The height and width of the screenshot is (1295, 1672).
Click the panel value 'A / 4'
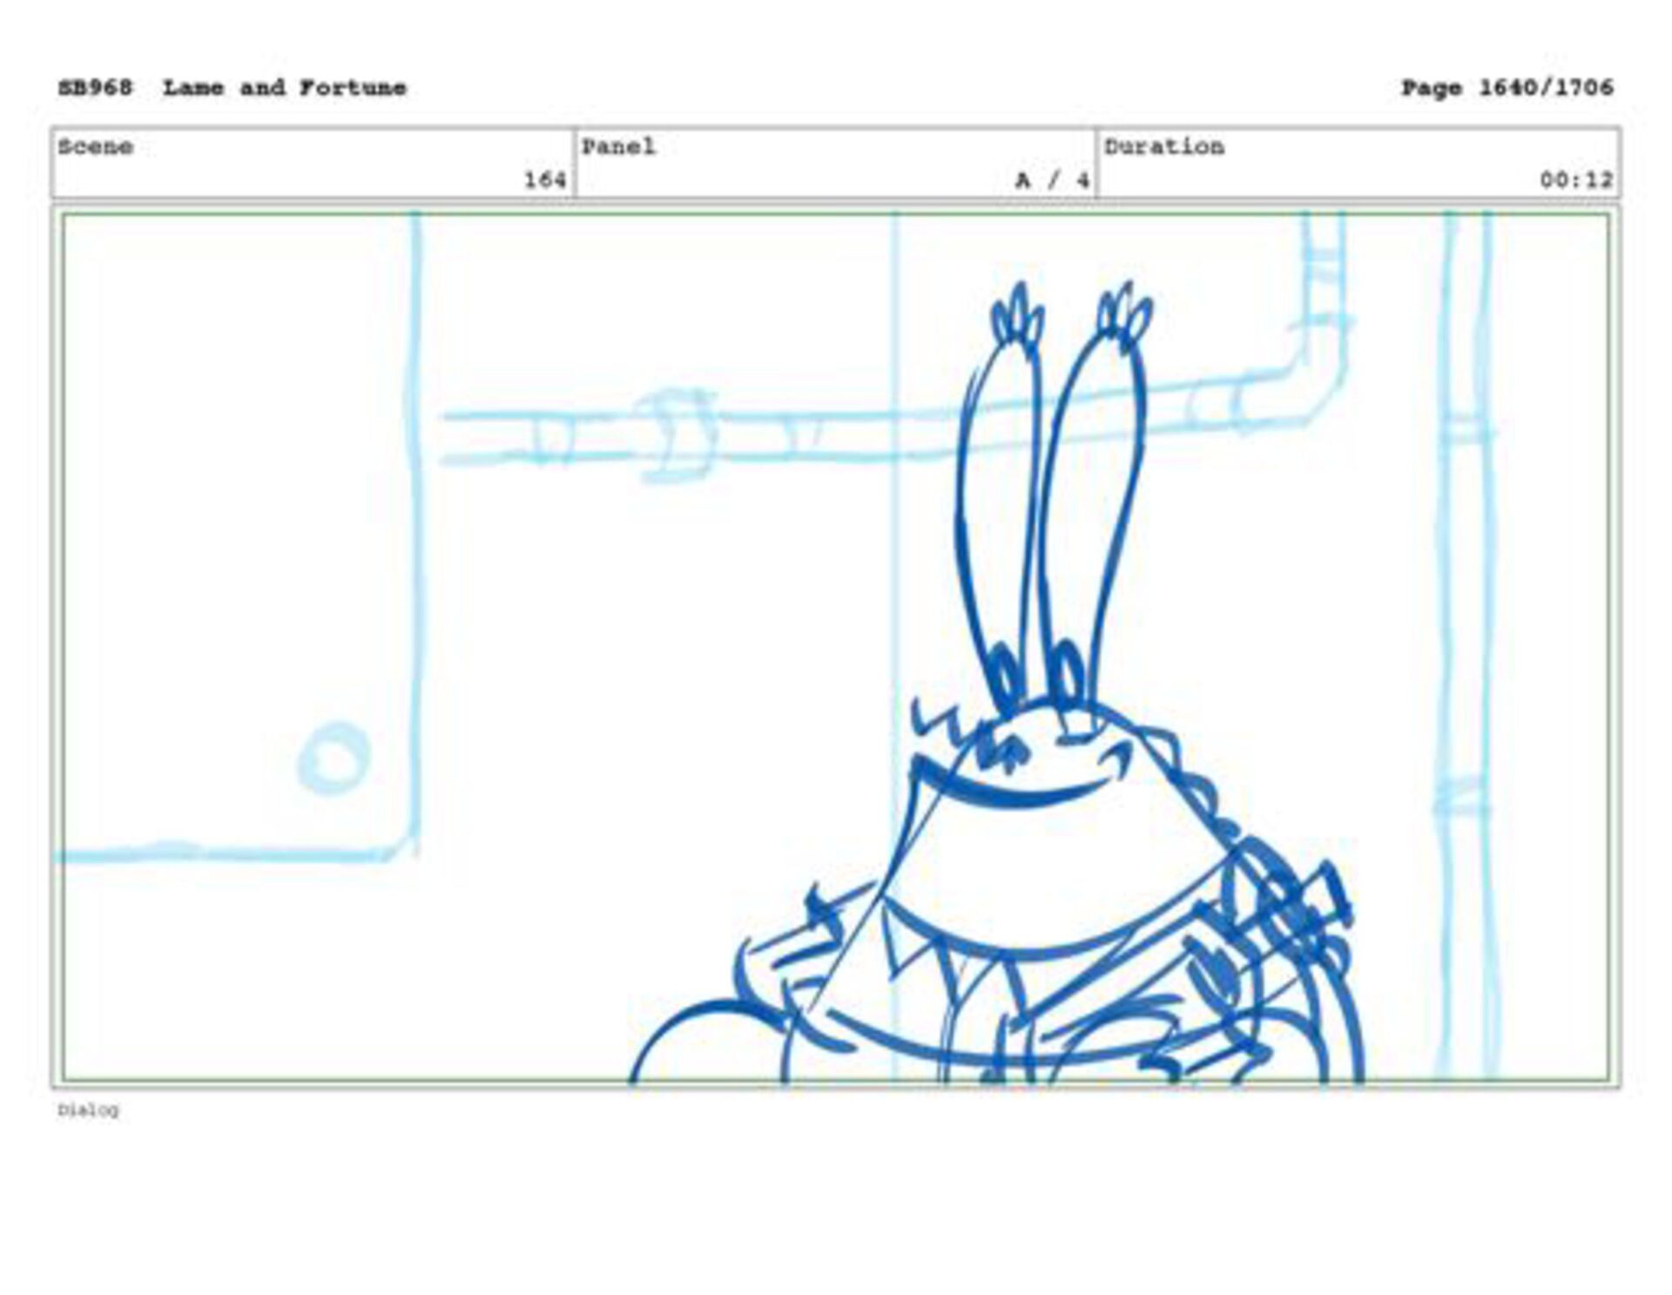point(1053,180)
